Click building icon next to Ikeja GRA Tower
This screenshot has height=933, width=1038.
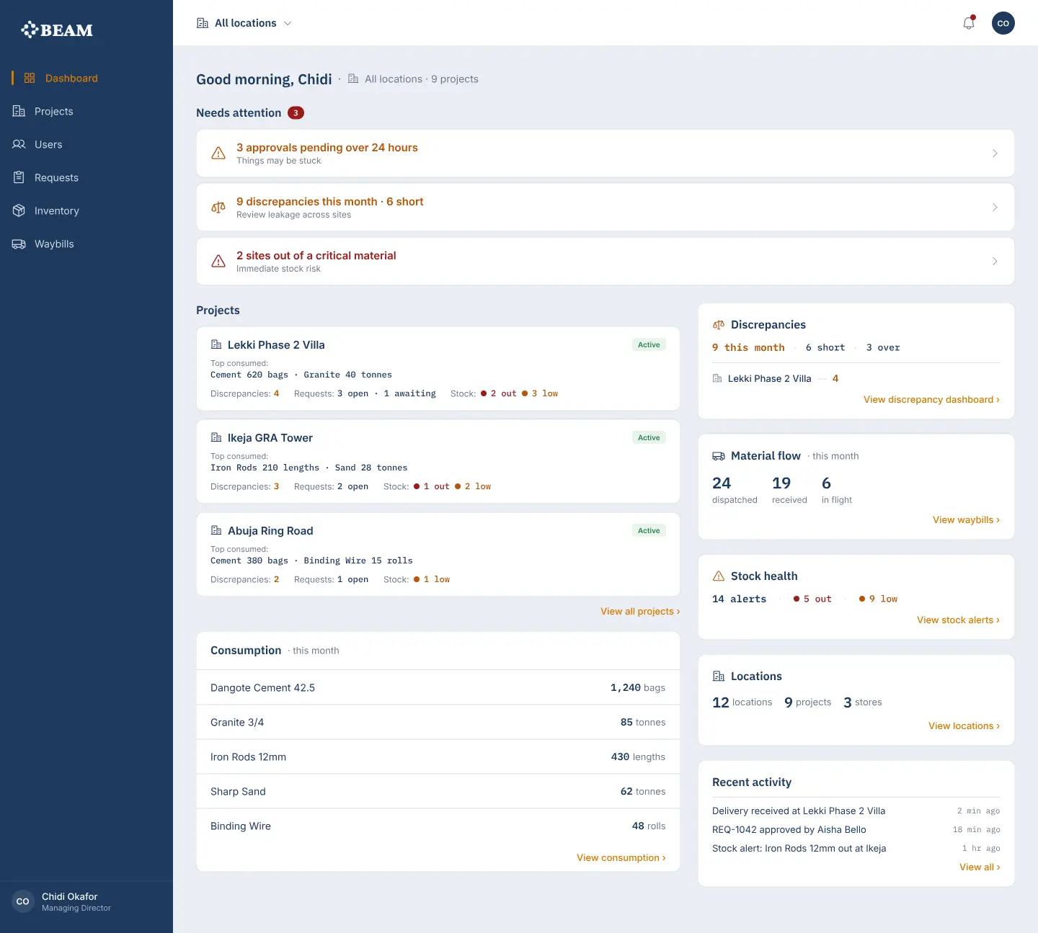pyautogui.click(x=216, y=437)
